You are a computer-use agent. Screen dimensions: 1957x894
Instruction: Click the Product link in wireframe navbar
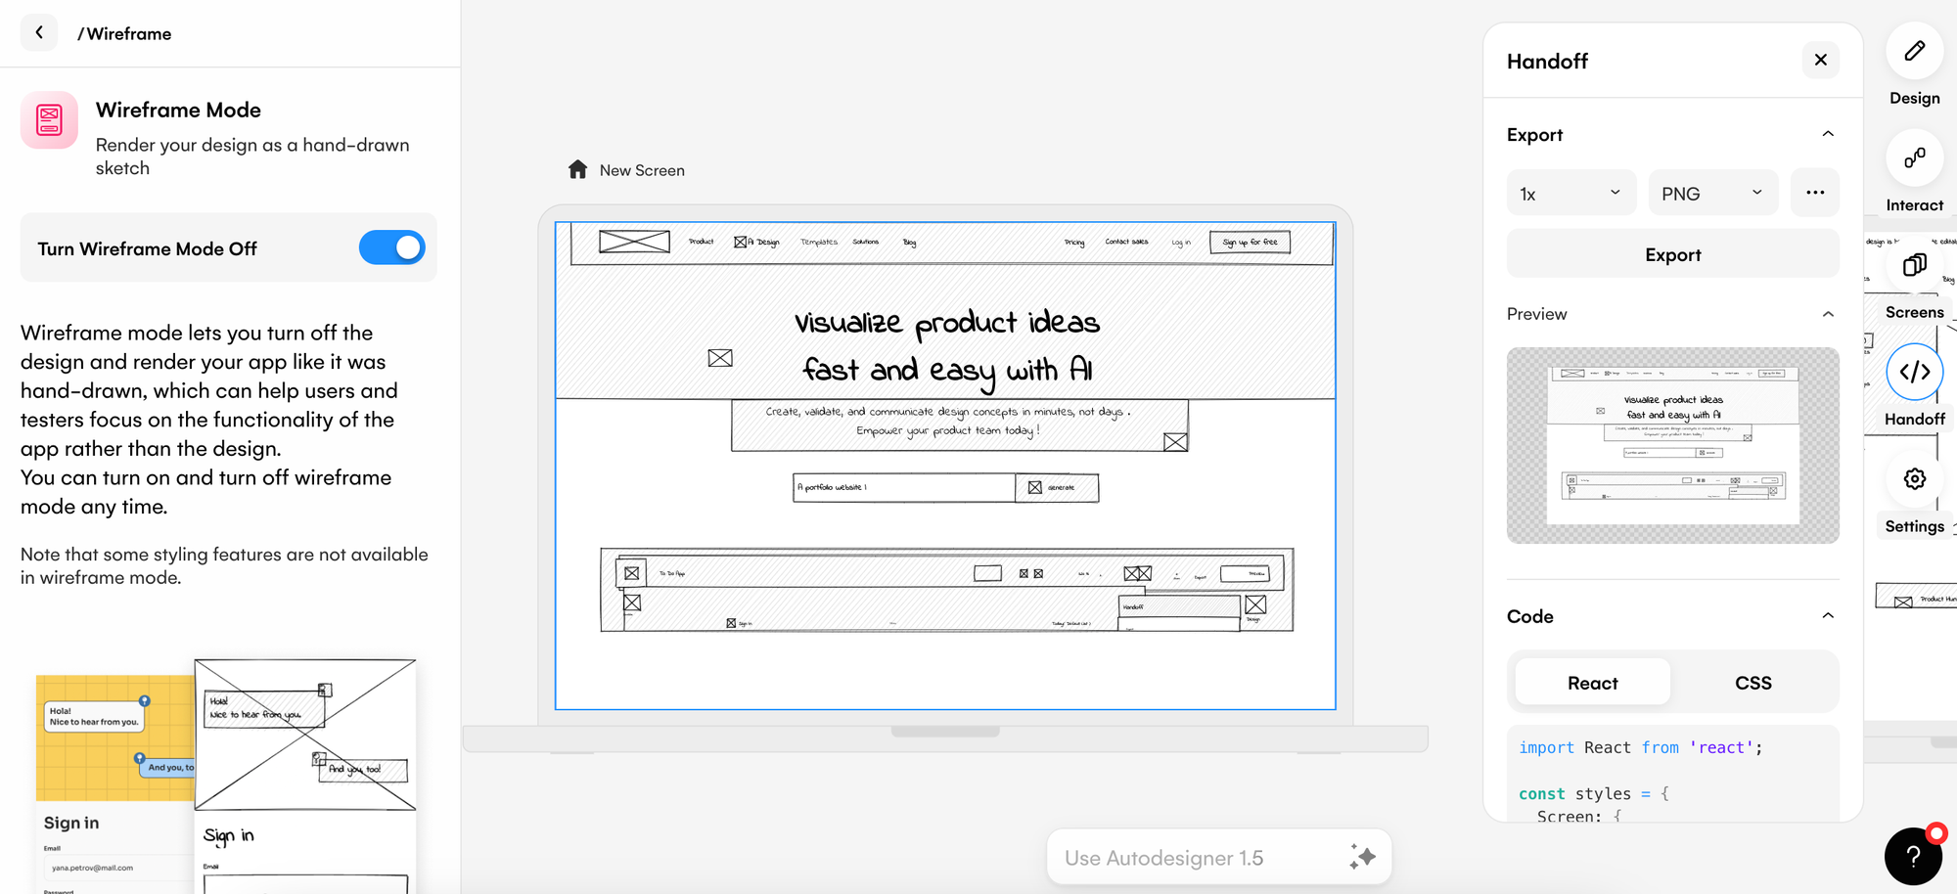[701, 242]
